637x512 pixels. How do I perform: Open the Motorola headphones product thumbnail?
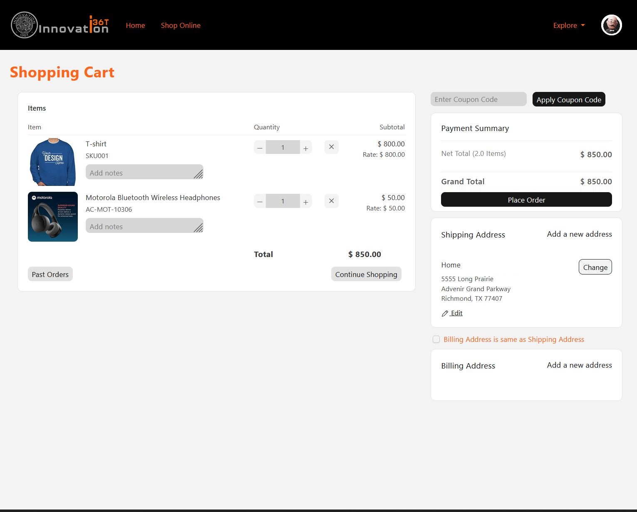(53, 216)
